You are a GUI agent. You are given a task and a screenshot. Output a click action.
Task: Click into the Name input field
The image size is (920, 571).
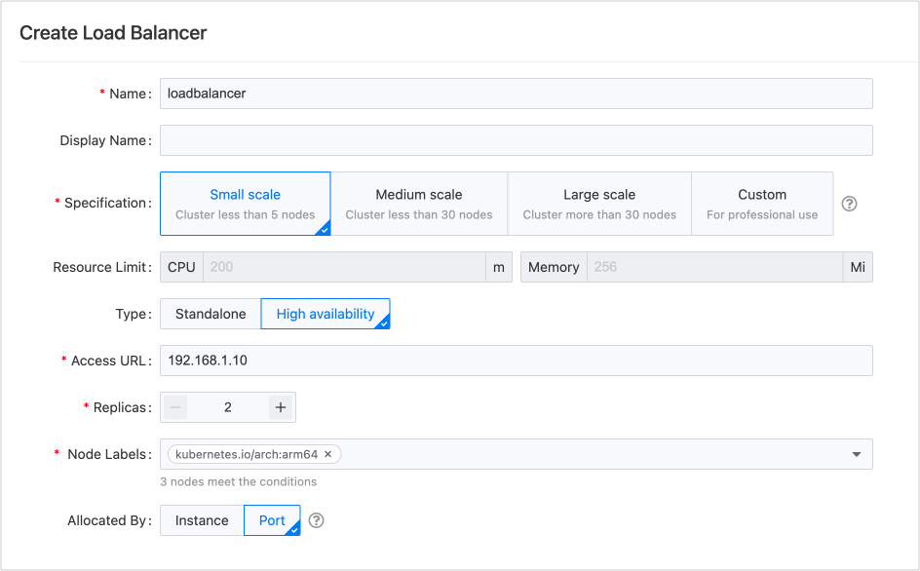[516, 94]
